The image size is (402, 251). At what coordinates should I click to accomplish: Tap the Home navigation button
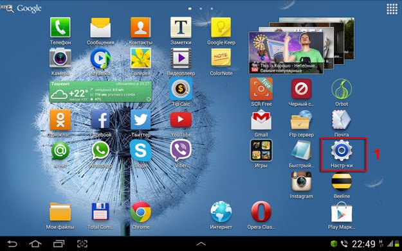point(35,243)
